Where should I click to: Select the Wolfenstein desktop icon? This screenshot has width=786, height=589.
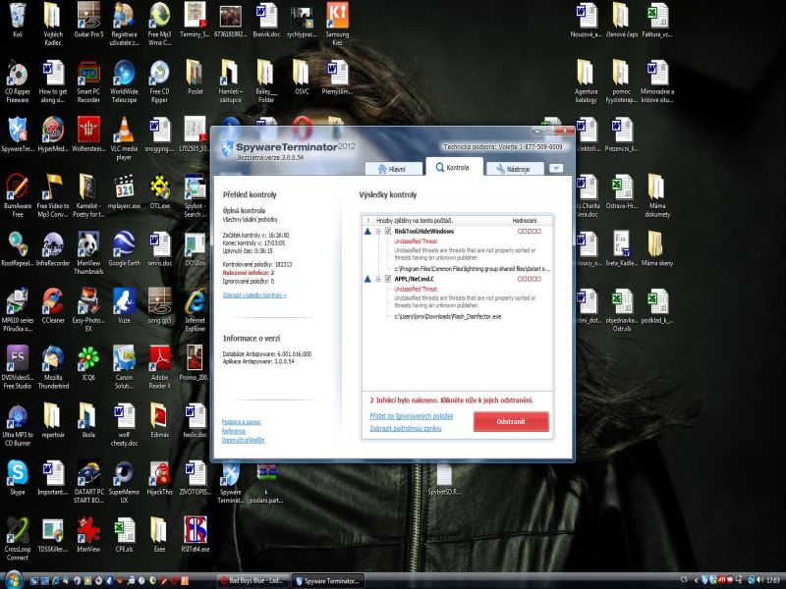pos(88,134)
